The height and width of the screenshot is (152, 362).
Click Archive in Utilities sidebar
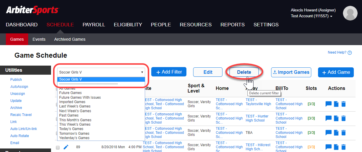click(x=16, y=108)
